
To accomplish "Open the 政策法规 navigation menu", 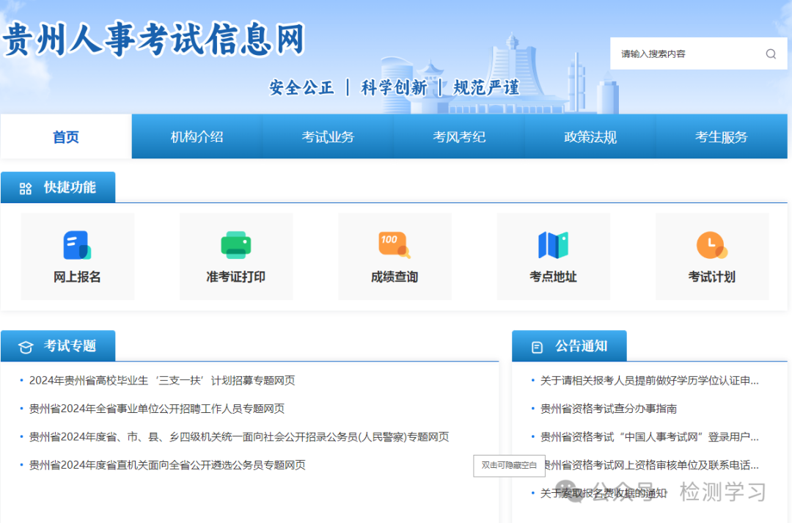I will [x=590, y=136].
